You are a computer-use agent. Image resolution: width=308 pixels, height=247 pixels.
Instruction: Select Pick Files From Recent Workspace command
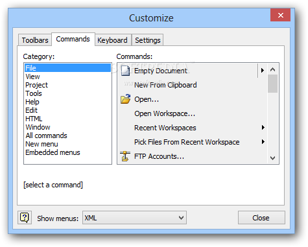(x=193, y=142)
